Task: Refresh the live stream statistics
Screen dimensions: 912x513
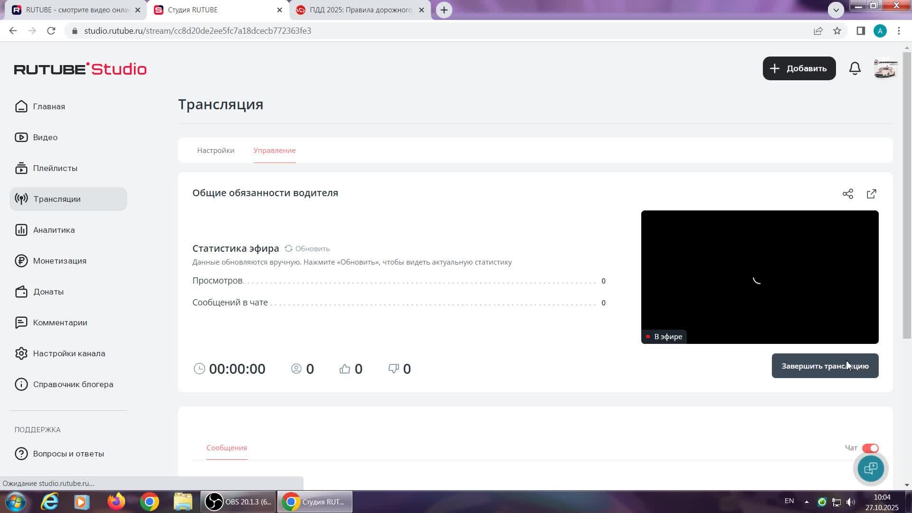Action: (x=307, y=248)
